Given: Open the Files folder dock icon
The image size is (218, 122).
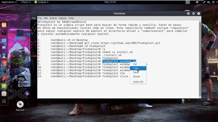Looking at the screenshot, I should click(4, 40).
